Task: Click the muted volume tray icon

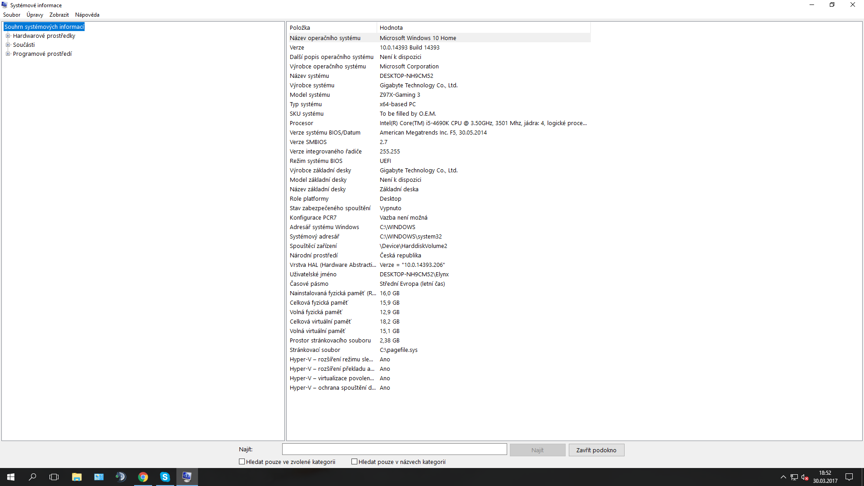Action: coord(805,477)
